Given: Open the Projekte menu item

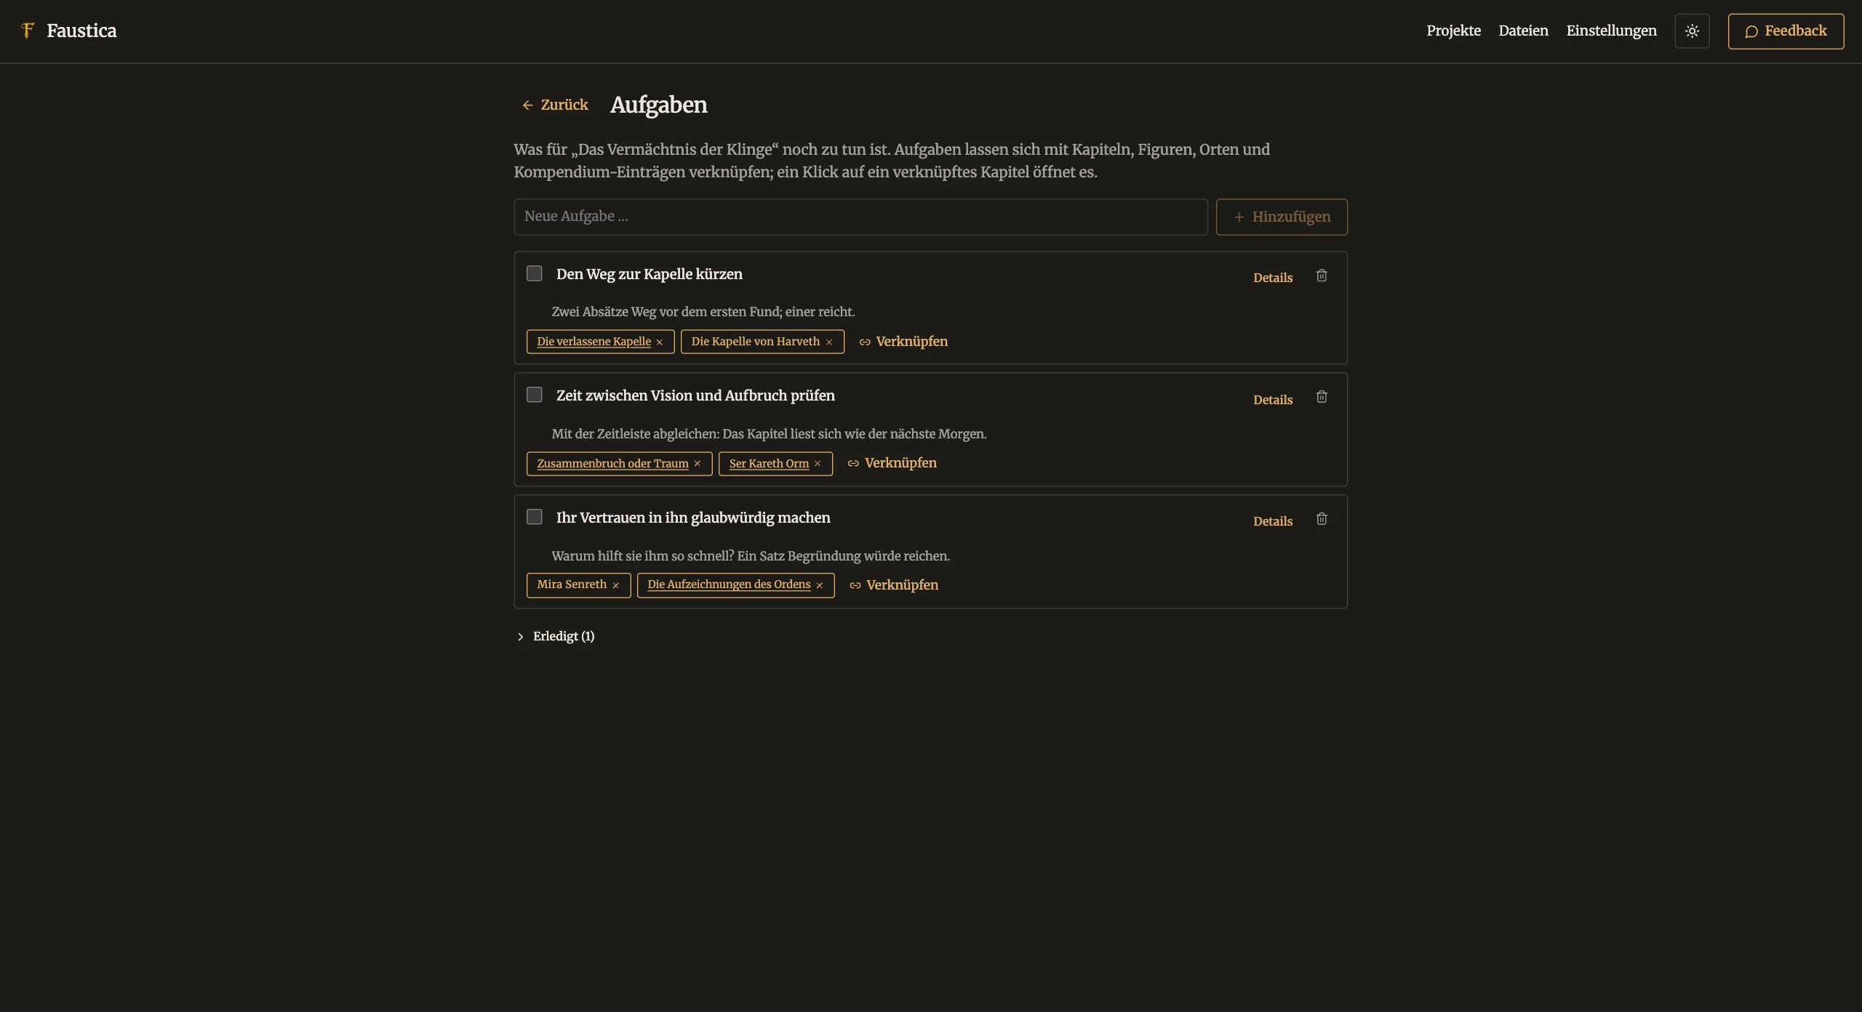Looking at the screenshot, I should coord(1453,31).
